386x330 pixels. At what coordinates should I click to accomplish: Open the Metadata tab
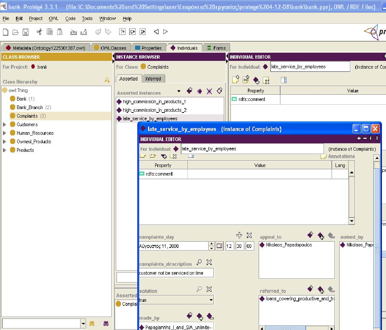(46, 48)
